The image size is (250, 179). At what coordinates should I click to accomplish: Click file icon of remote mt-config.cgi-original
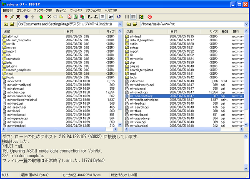point(127,100)
